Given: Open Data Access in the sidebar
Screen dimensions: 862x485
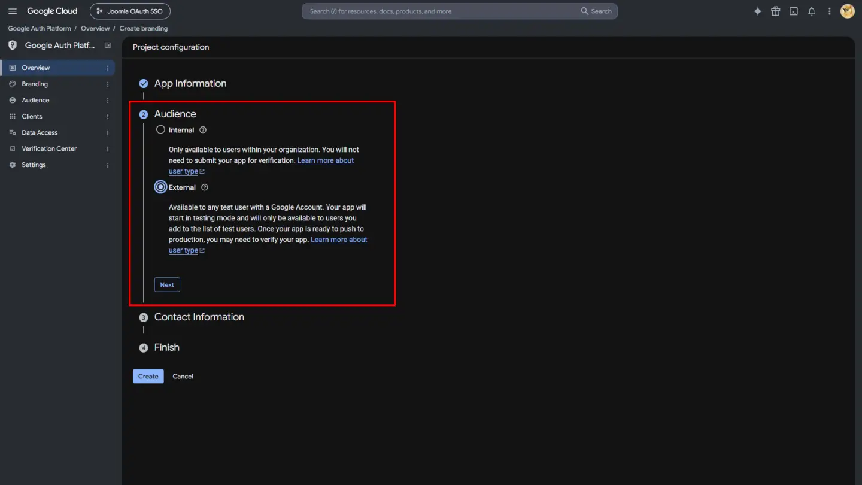Looking at the screenshot, I should 40,133.
